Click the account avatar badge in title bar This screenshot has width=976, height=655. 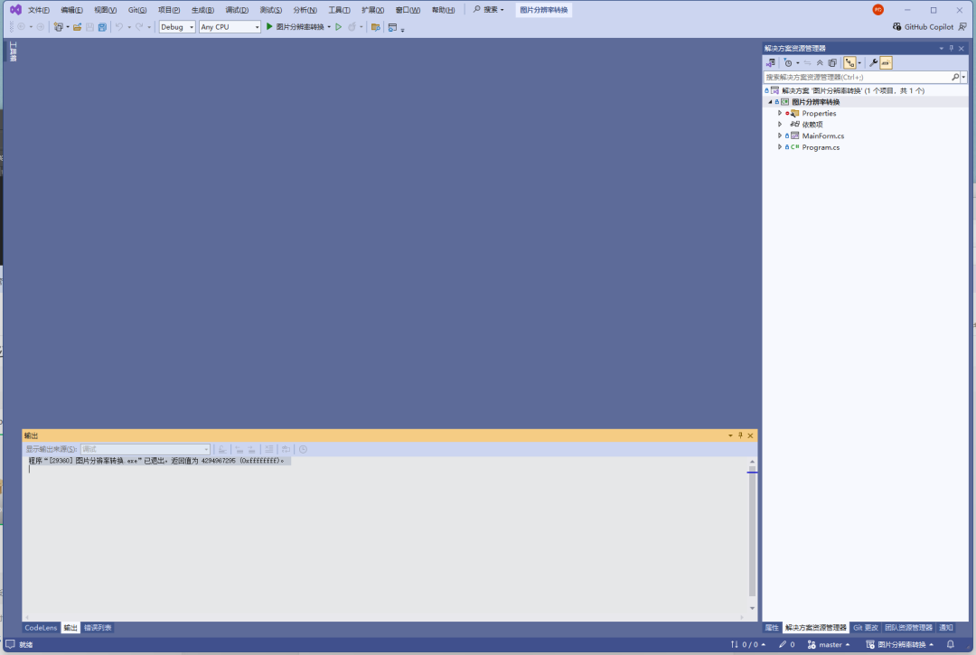point(877,10)
